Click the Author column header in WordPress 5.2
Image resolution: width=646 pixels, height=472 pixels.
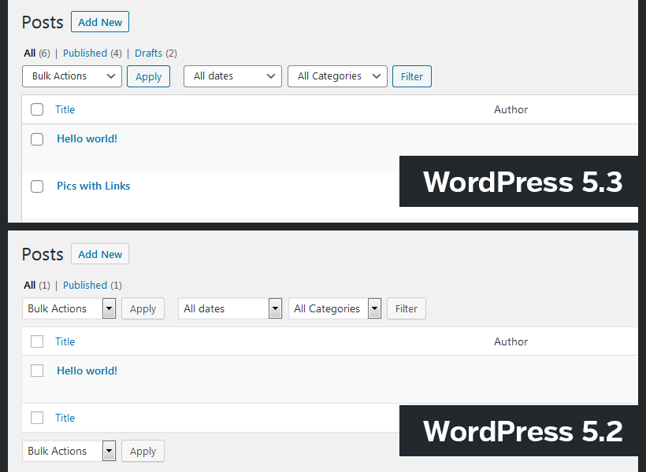coord(510,341)
